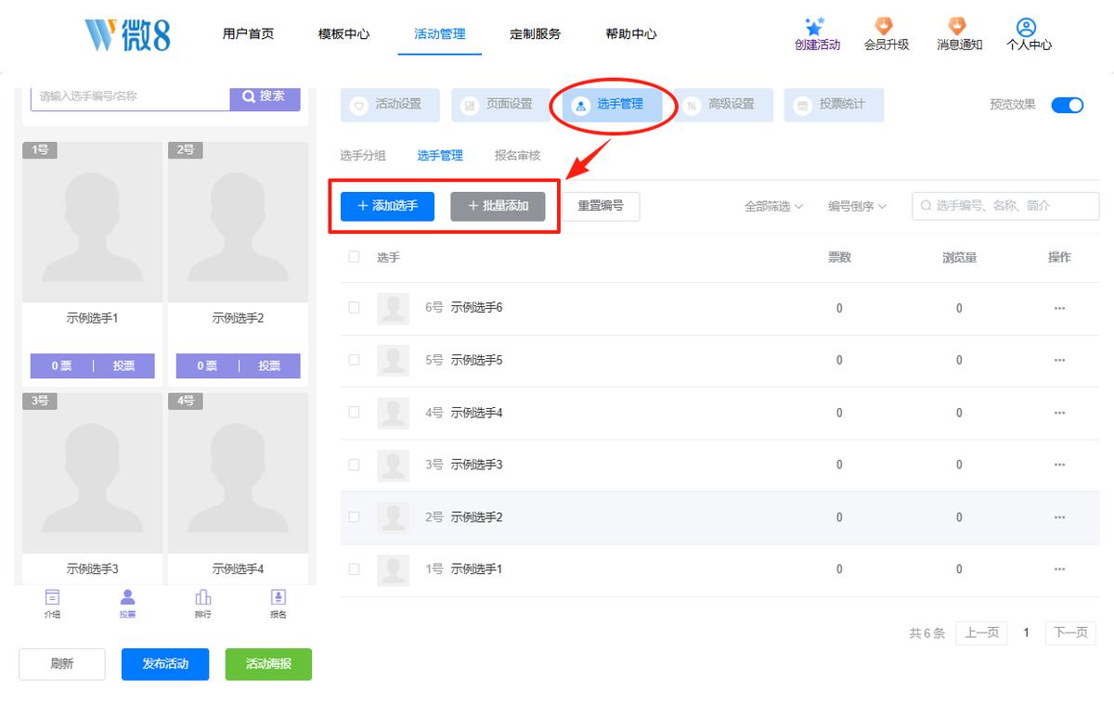
Task: Open the 创建活动 star icon
Action: pos(815,27)
